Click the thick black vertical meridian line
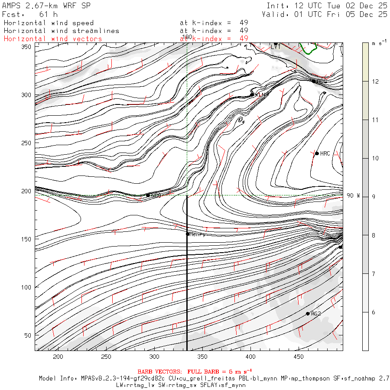The height and width of the screenshot is (390, 390). (187, 273)
